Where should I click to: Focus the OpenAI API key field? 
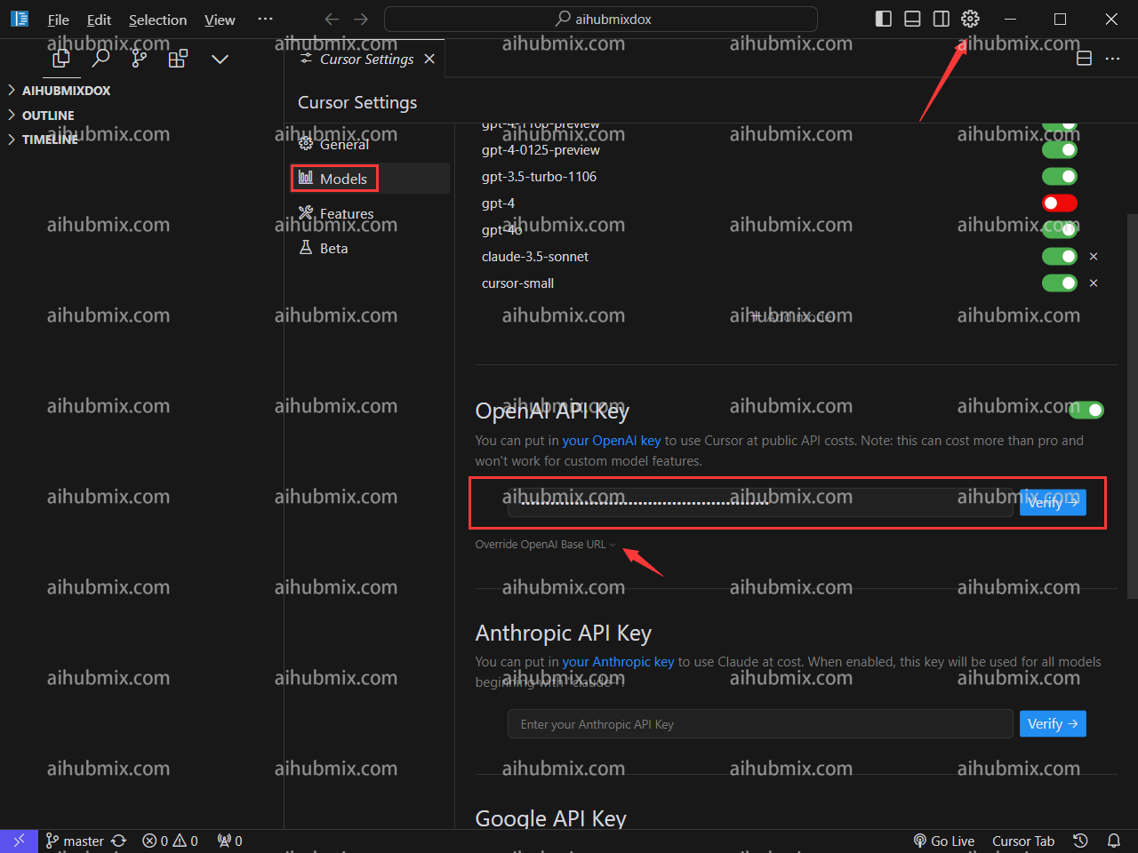point(760,502)
